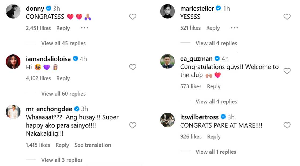The image size is (300, 166).
Task: Reply to mariesteller's comment
Action: pos(213,28)
